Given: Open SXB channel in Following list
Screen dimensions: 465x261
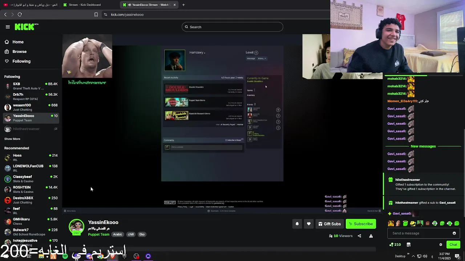Looking at the screenshot, I should click(31, 86).
